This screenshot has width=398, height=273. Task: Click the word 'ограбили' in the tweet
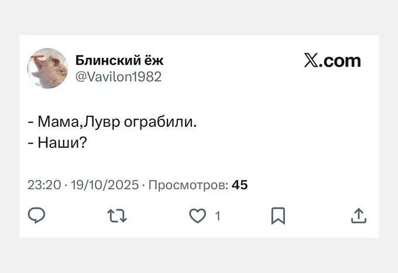(x=159, y=123)
